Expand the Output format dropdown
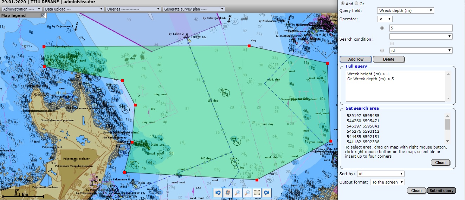This screenshot has width=465, height=200. point(387,182)
